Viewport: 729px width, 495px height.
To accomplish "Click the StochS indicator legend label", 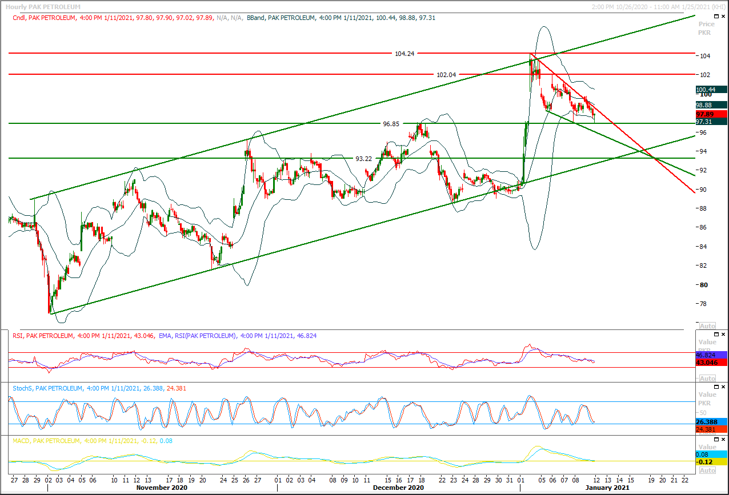I will [99, 388].
